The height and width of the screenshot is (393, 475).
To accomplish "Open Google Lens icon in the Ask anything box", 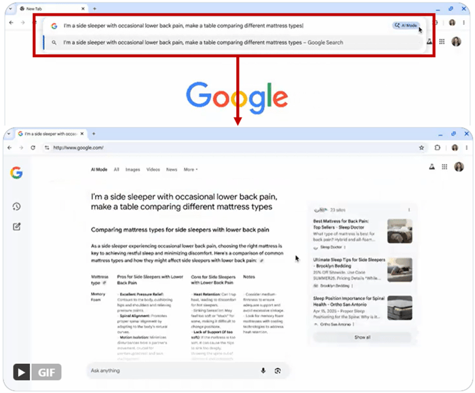I will click(278, 371).
